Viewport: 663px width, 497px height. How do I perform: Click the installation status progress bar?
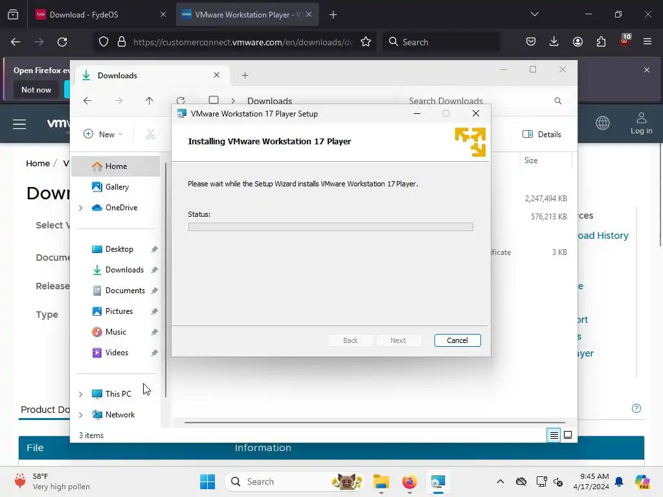pos(330,227)
